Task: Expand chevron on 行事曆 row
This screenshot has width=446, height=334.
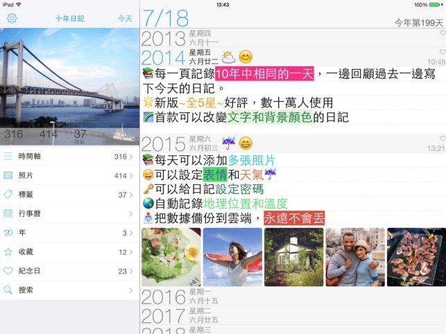Action: 131,213
